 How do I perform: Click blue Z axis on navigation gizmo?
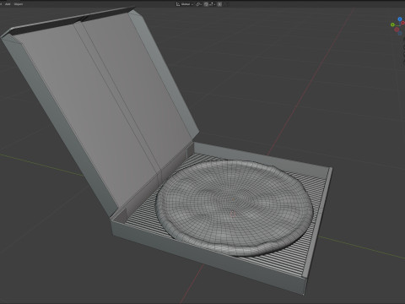pos(400,19)
